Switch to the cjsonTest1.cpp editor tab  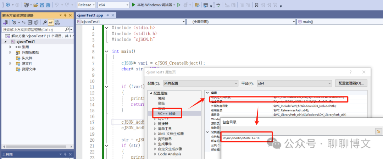(x=90, y=15)
